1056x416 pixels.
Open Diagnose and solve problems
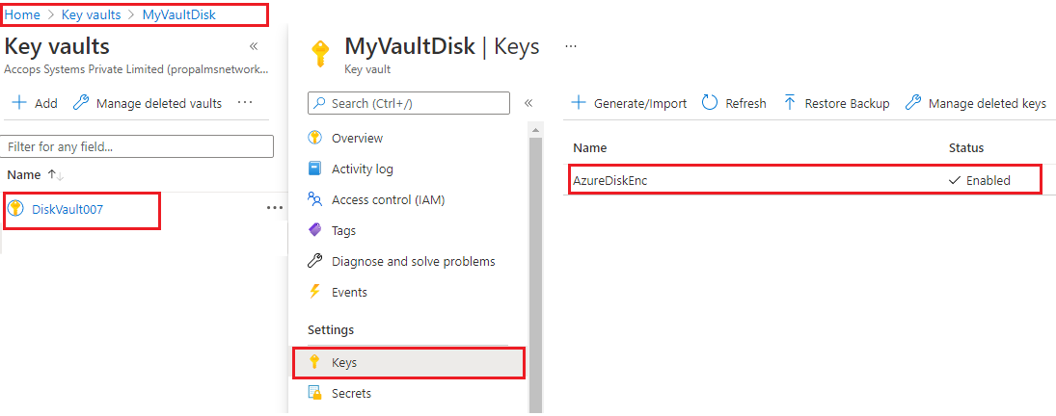coord(413,261)
